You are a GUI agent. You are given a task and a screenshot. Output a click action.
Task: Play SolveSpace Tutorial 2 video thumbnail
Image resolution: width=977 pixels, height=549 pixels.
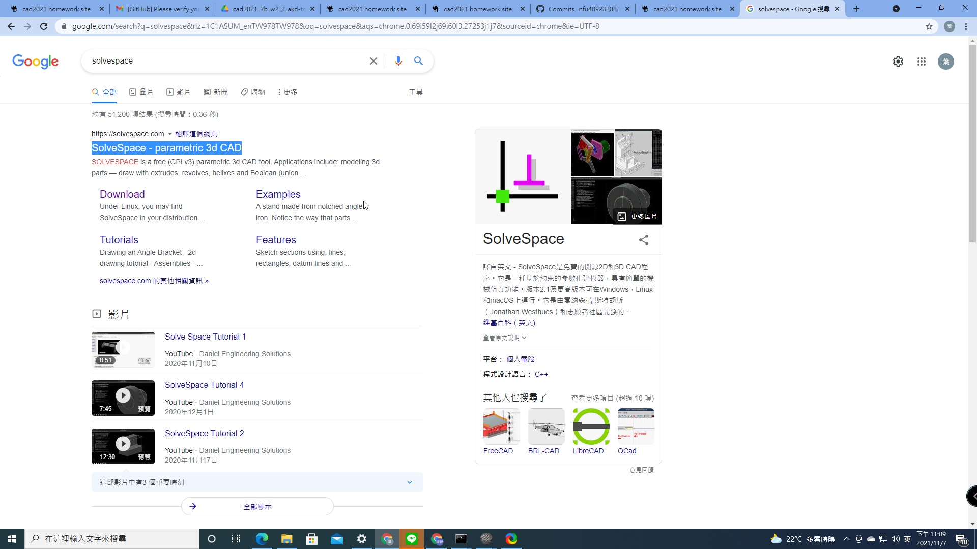tap(123, 446)
